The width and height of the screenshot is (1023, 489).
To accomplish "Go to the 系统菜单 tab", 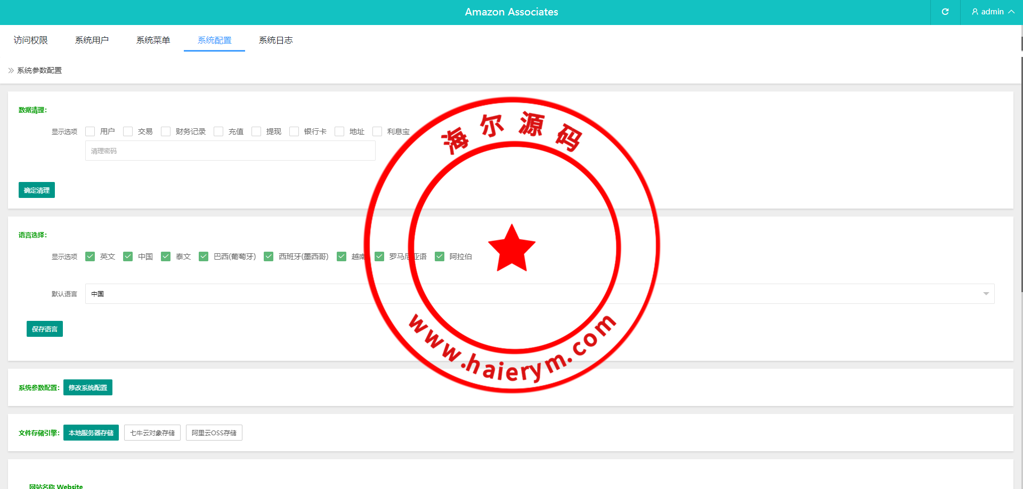I will (153, 40).
